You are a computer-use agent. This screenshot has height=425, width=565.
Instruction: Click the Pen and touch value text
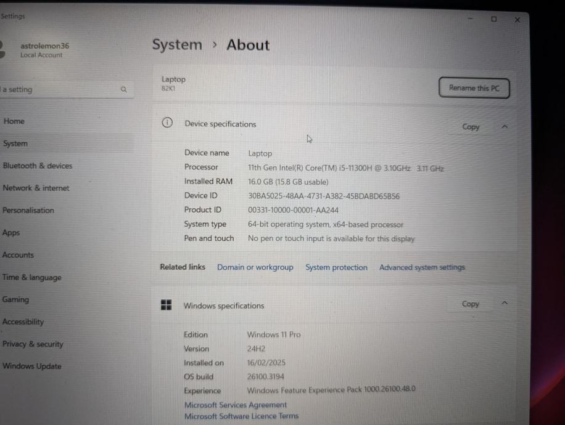pos(331,238)
